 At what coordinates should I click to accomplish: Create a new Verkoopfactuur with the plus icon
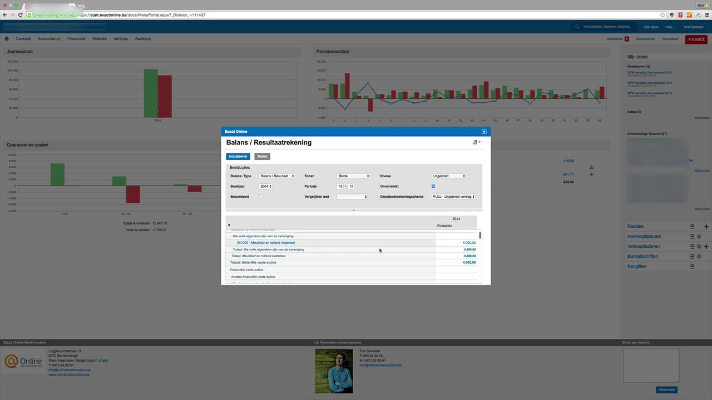tap(706, 247)
